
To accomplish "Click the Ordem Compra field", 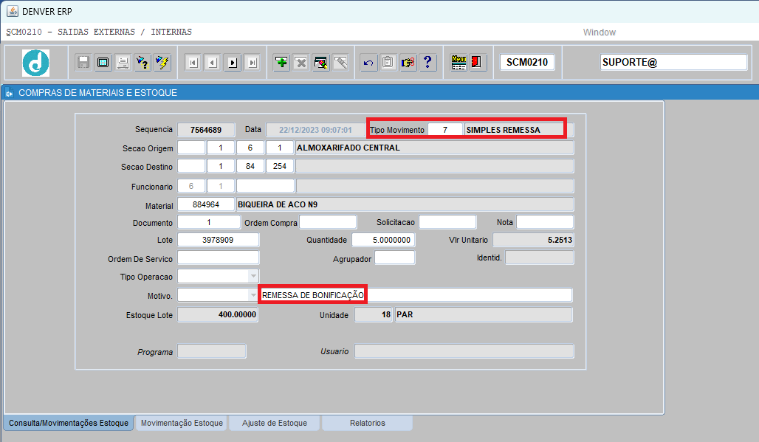I will pyautogui.click(x=328, y=222).
